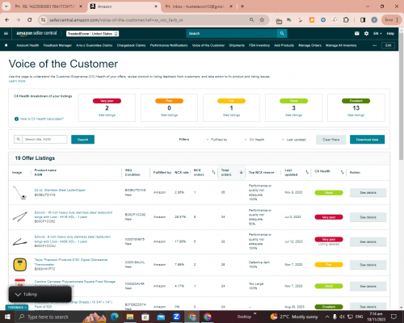Click the Edit button in navigation bar
The height and width of the screenshot is (323, 404).
coord(388,45)
